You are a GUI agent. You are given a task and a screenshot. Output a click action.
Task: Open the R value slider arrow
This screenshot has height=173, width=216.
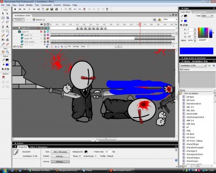(x=195, y=29)
